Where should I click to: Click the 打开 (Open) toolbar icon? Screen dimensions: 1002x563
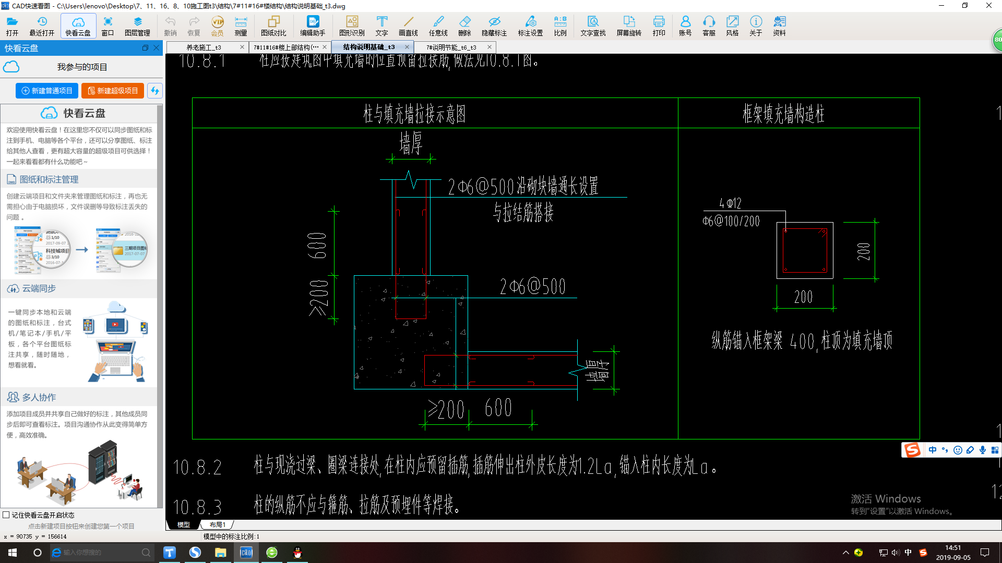click(x=12, y=26)
